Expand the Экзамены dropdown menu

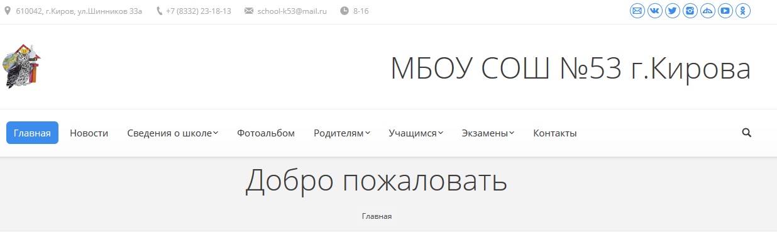click(x=488, y=133)
